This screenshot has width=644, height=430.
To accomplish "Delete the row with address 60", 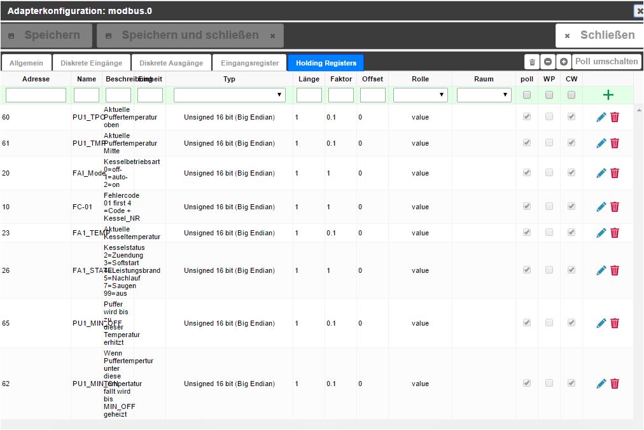I will click(615, 118).
